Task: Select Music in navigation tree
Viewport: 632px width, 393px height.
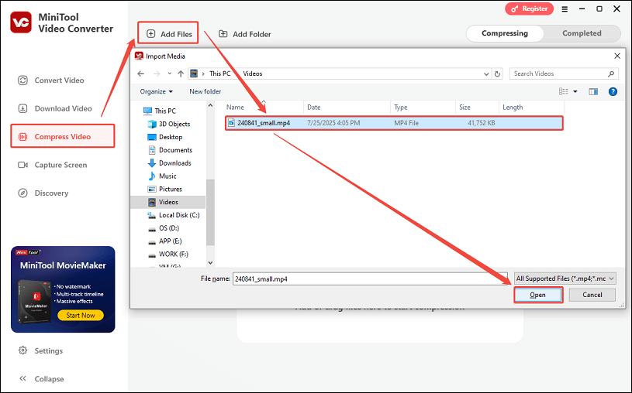Action: coord(162,176)
